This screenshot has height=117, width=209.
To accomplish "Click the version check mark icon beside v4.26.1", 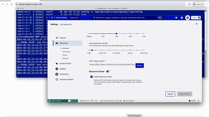I will point(189,101).
